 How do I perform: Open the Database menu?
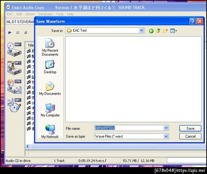[x=45, y=14]
